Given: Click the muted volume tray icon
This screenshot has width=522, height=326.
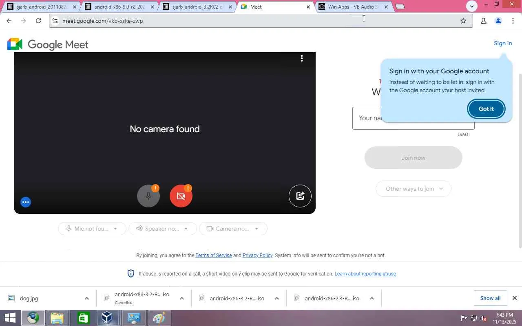Looking at the screenshot, I should tap(484, 318).
